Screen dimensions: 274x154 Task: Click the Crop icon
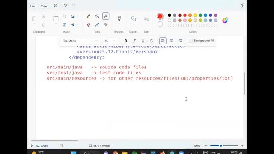click(64, 16)
